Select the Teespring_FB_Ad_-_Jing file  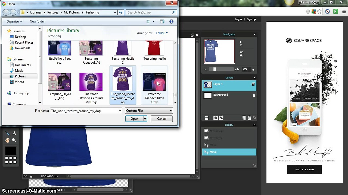click(60, 86)
